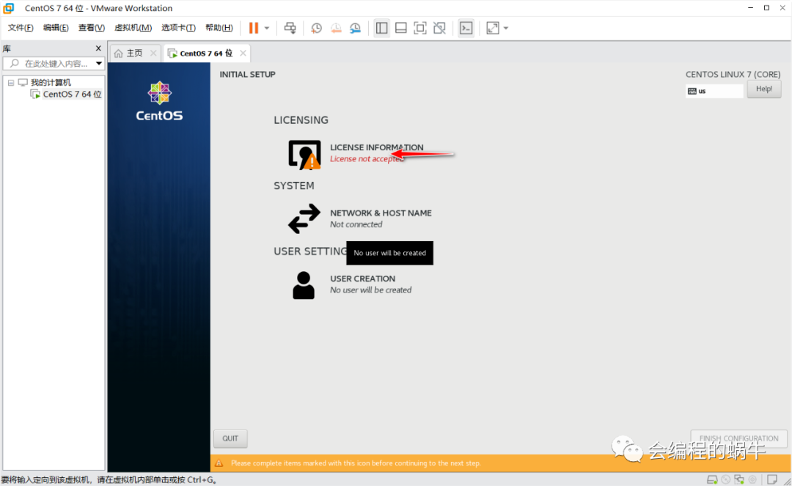792x486 pixels.
Task: Close the CentOS 7 64 位 tab
Action: coord(243,53)
